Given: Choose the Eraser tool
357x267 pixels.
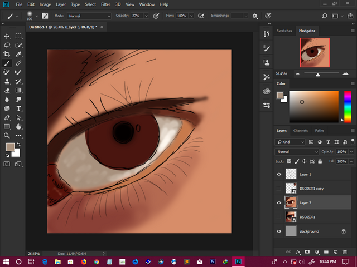Looking at the screenshot, I should click(7, 90).
